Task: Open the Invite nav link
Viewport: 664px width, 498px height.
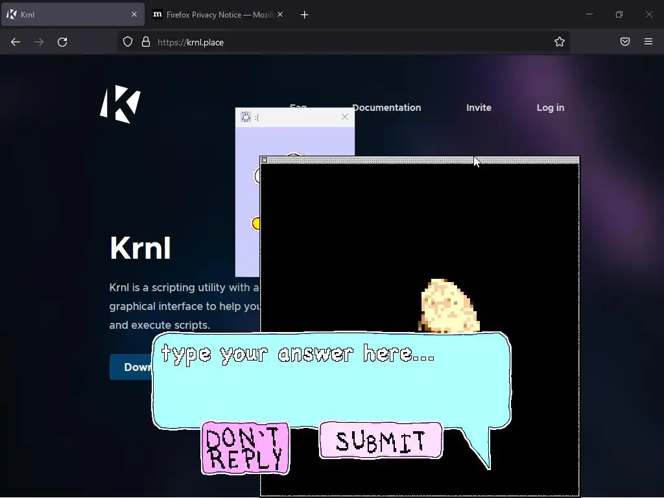Action: 479,108
